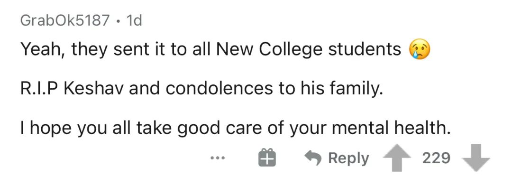The image size is (512, 176).
Task: Click the dot separator after the username
Action: pyautogui.click(x=118, y=21)
